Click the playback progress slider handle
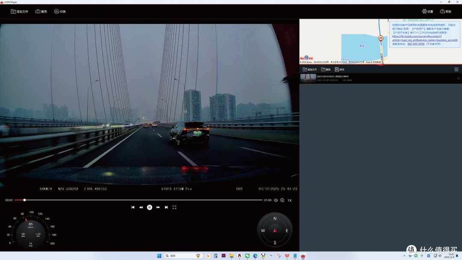The image size is (462, 260). click(x=24, y=200)
